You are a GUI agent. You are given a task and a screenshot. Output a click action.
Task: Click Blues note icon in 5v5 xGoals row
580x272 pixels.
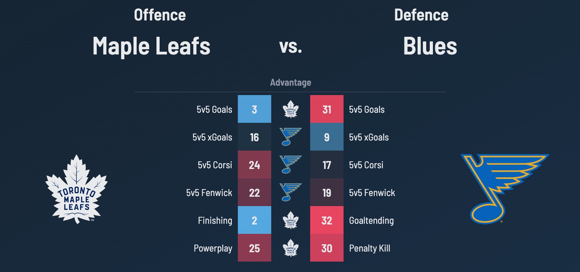tap(290, 137)
